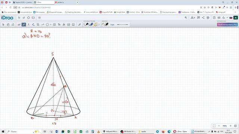239x134 pixels.
Task: Select the eraser tool
Action: (13, 25)
